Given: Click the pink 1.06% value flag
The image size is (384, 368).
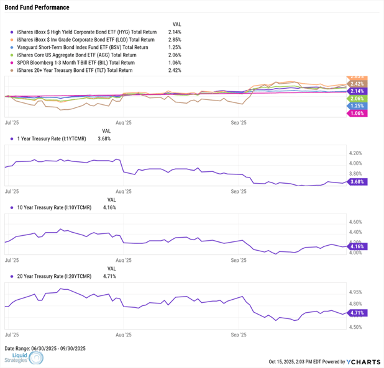Looking at the screenshot, I should click(x=357, y=114).
